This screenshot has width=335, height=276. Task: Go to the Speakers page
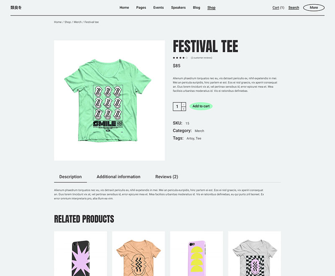point(178,8)
